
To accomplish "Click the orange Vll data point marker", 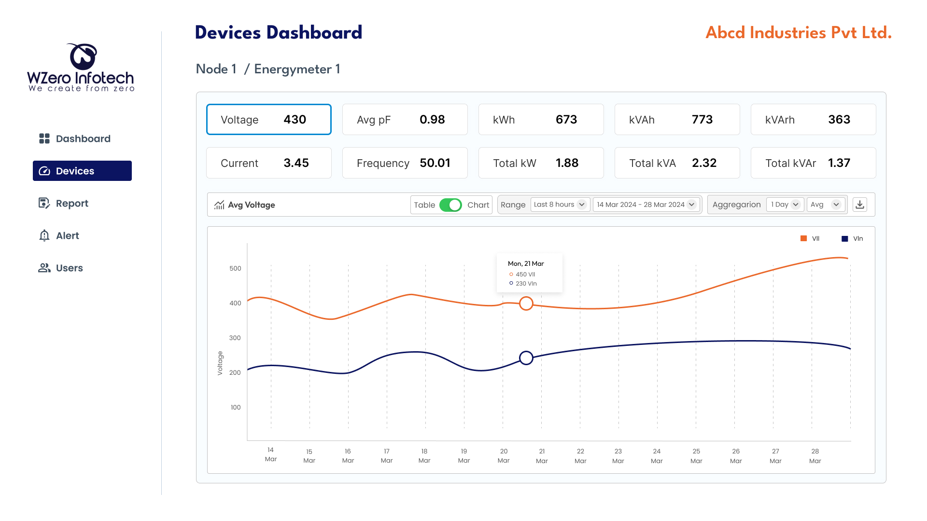I will 526,303.
